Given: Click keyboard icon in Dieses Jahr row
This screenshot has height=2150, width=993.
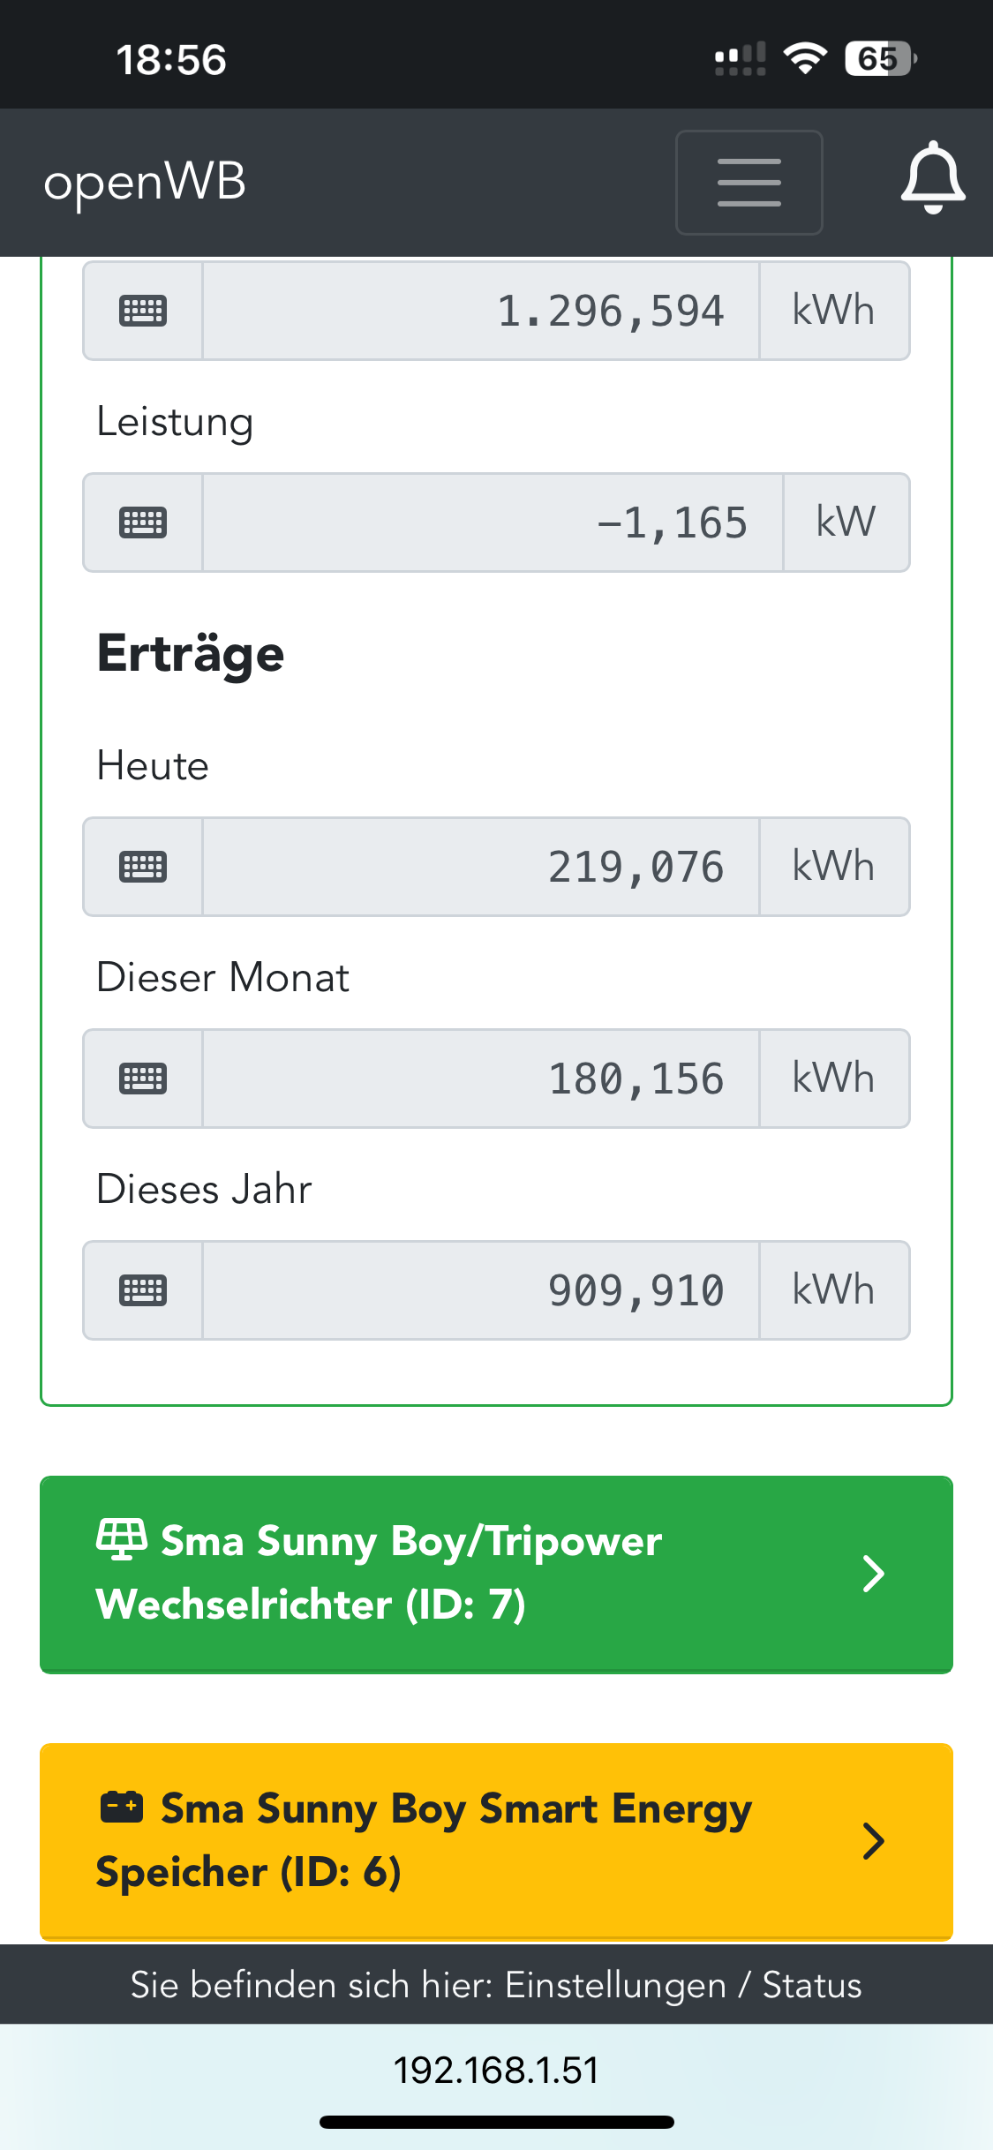Looking at the screenshot, I should pyautogui.click(x=143, y=1290).
